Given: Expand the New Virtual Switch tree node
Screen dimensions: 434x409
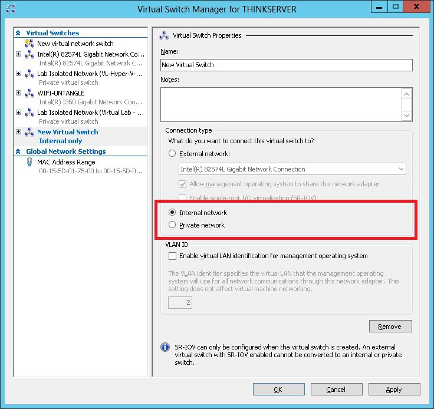Looking at the screenshot, I should point(18,131).
